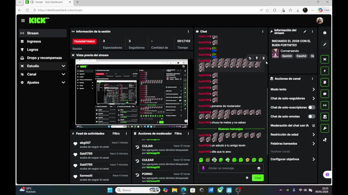Switch to Stream - Kick Dashboard browser tab

[48, 2]
